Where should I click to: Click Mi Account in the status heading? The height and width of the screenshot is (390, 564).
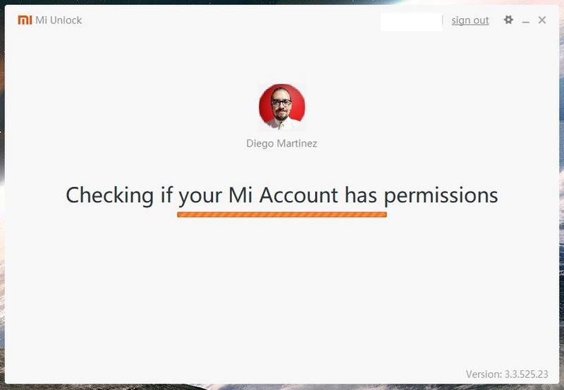(x=283, y=195)
